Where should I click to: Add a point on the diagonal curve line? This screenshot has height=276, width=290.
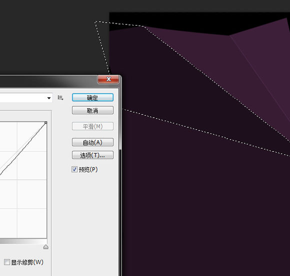tap(22, 149)
